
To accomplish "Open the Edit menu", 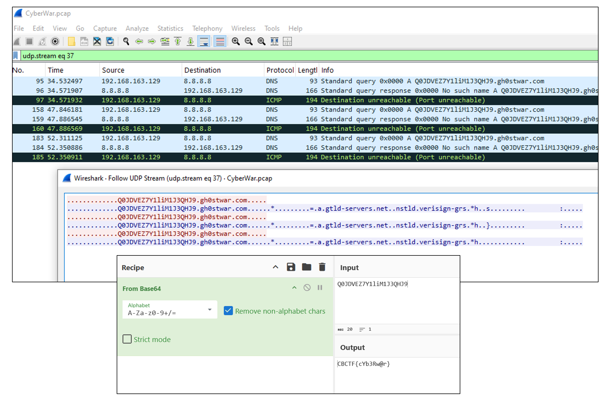I will pos(38,29).
